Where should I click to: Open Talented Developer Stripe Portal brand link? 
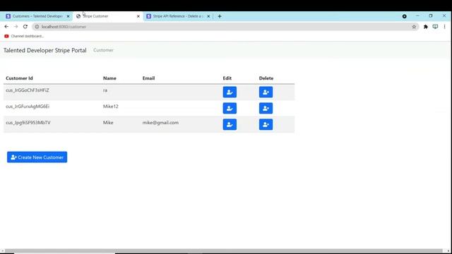coord(45,50)
